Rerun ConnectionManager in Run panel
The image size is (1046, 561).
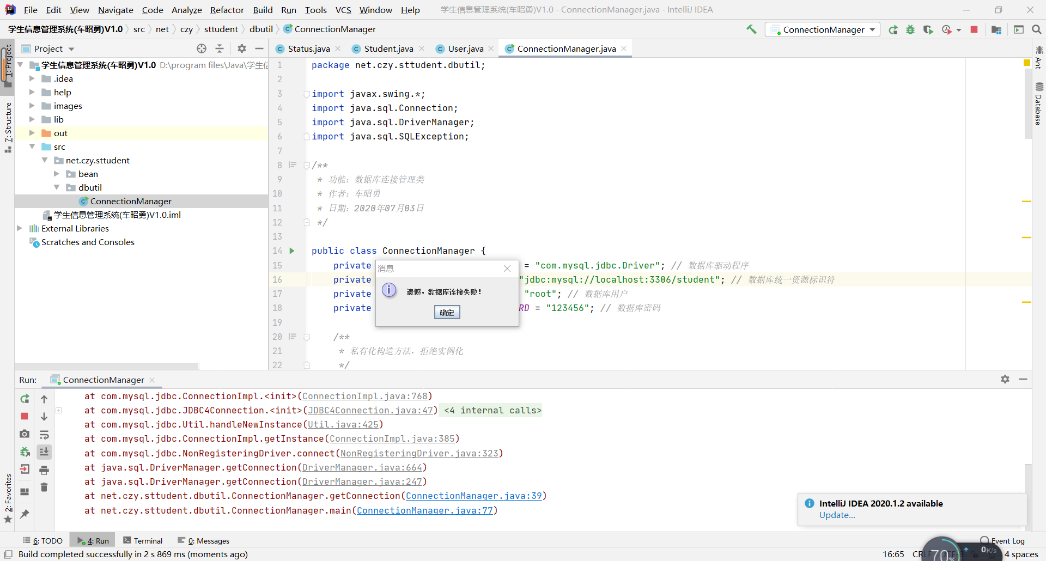[25, 399]
